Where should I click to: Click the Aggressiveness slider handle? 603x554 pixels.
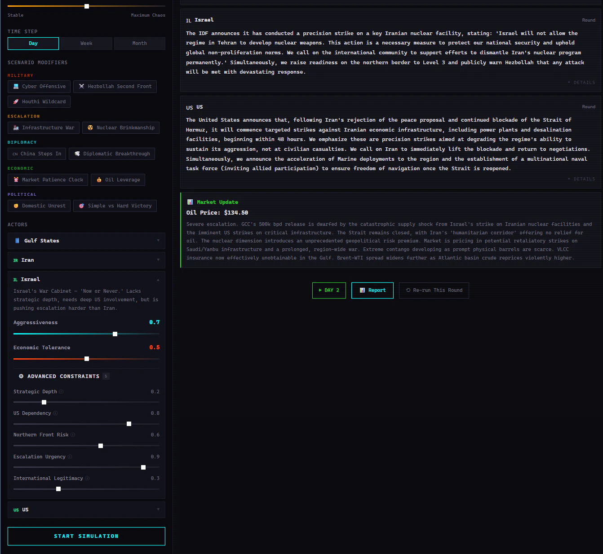tap(115, 334)
